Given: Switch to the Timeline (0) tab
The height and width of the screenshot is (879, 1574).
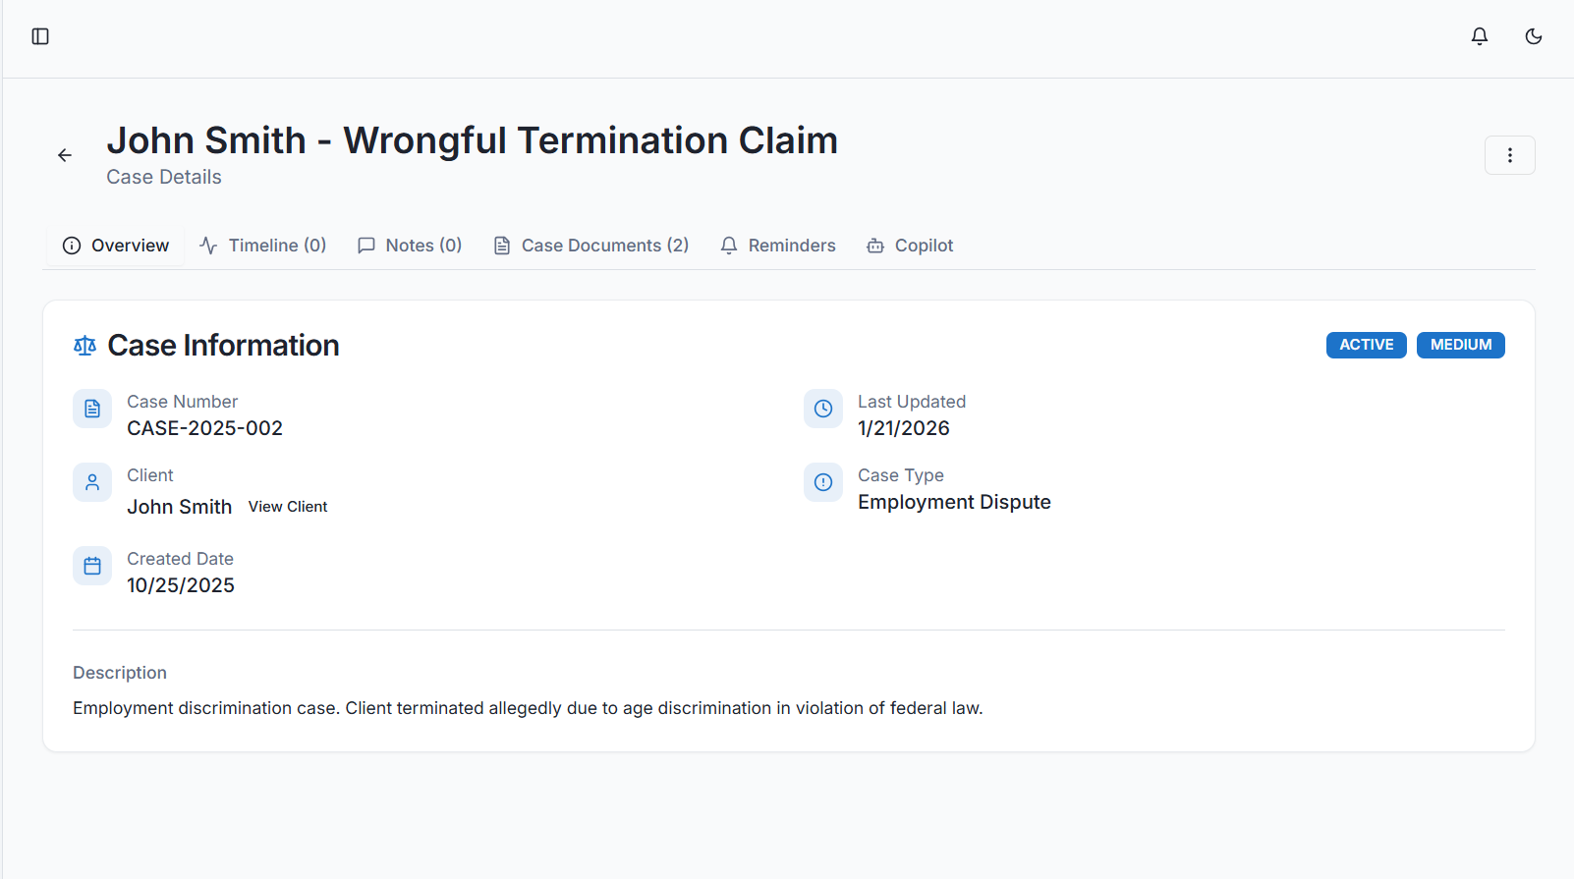Looking at the screenshot, I should coord(263,246).
